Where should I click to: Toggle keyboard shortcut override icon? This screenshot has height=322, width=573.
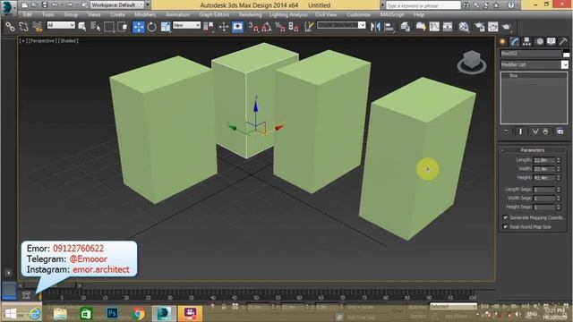(x=237, y=27)
